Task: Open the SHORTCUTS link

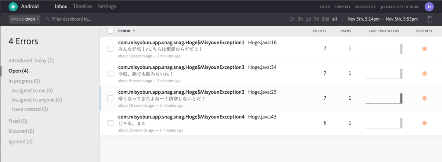Action: coord(365,7)
